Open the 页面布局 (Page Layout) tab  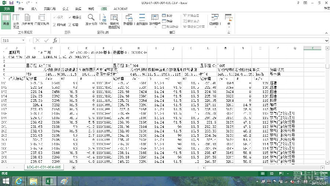click(49, 9)
